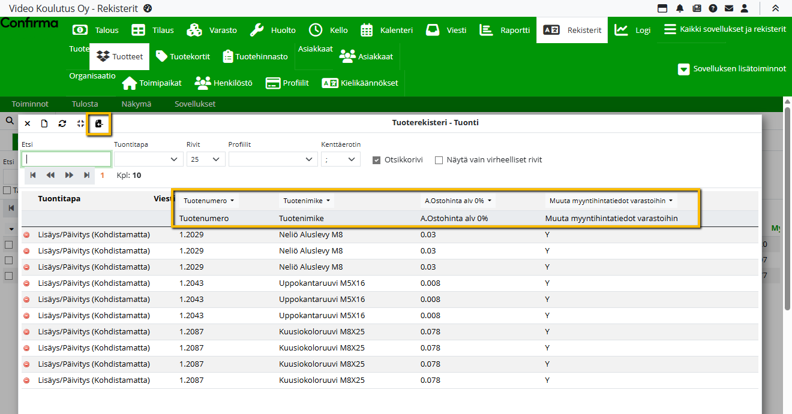
Task: Click the import file icon in dialog toolbar
Action: coord(99,123)
